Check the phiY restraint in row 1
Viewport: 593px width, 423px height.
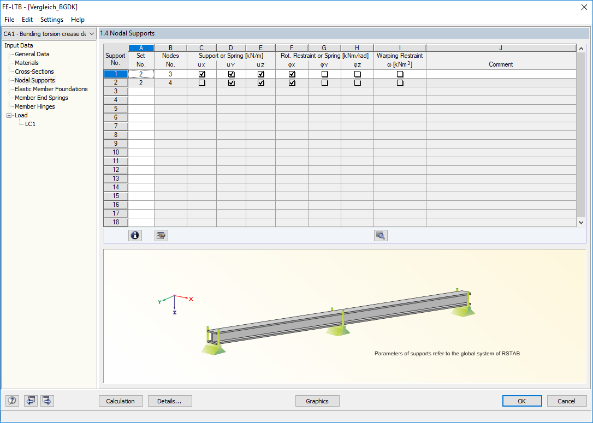[324, 74]
